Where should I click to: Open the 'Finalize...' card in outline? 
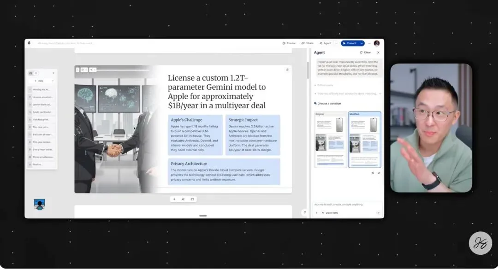41,164
